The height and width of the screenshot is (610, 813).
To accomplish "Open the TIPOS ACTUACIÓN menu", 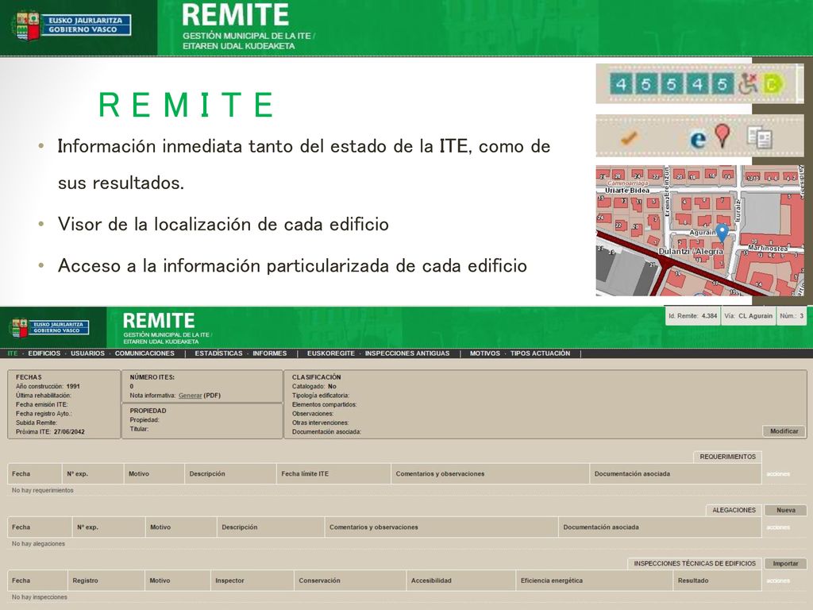I will coord(540,353).
